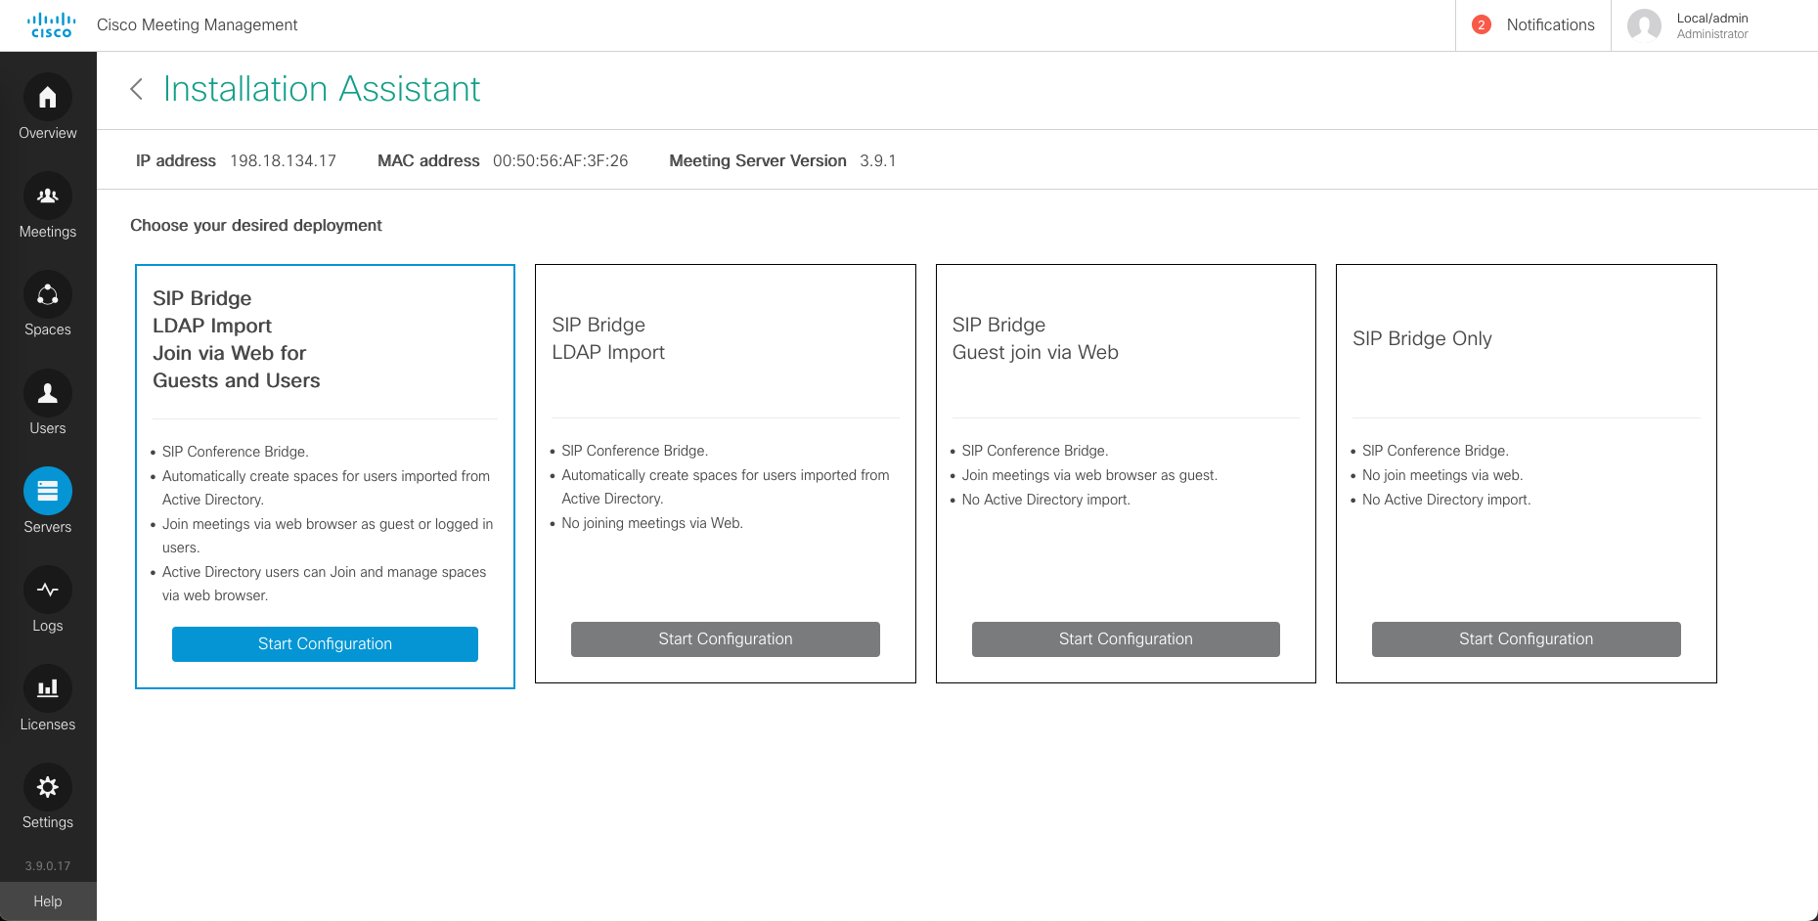This screenshot has width=1818, height=921.
Task: Click the Cisco logo
Action: 51,24
